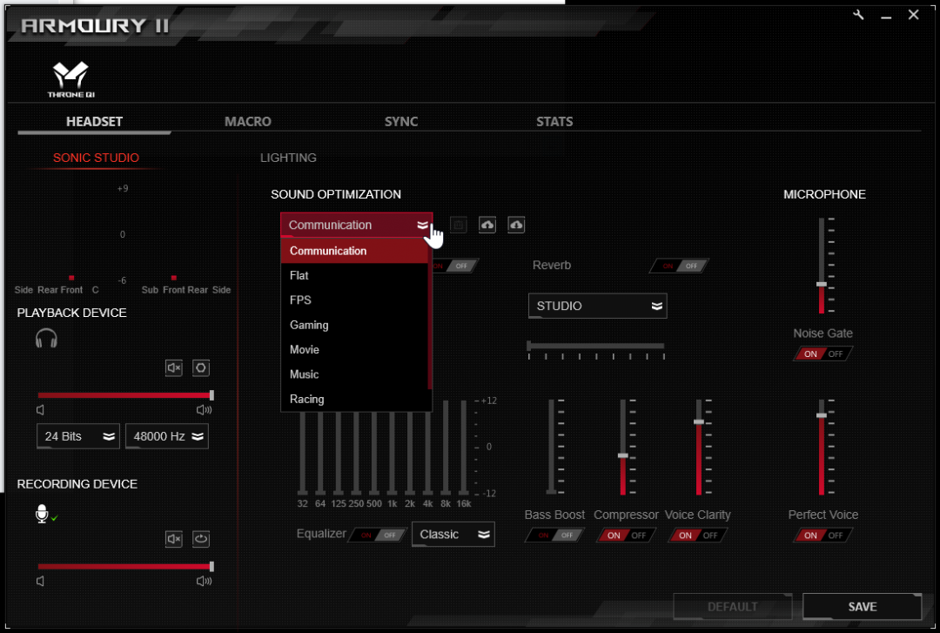Toggle the Bass Boost switch
940x633 pixels.
[554, 535]
